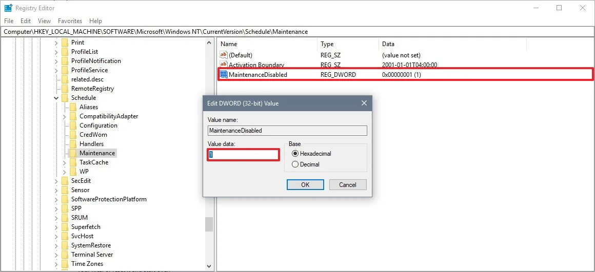Click the MaintenanceDisabled DWORD value icon
The image size is (595, 272).
click(224, 75)
